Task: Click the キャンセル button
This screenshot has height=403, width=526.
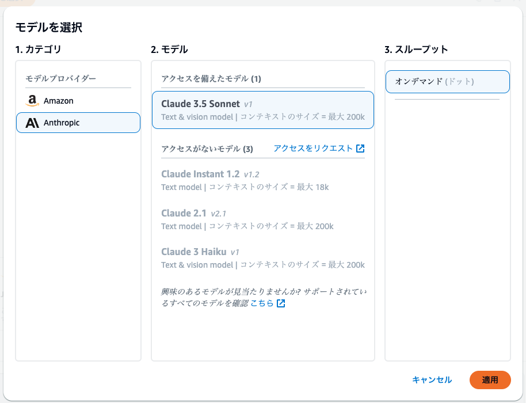Action: click(432, 380)
